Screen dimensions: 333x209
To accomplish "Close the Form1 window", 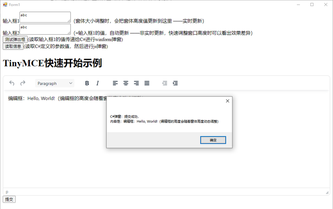I will [326, 5].
